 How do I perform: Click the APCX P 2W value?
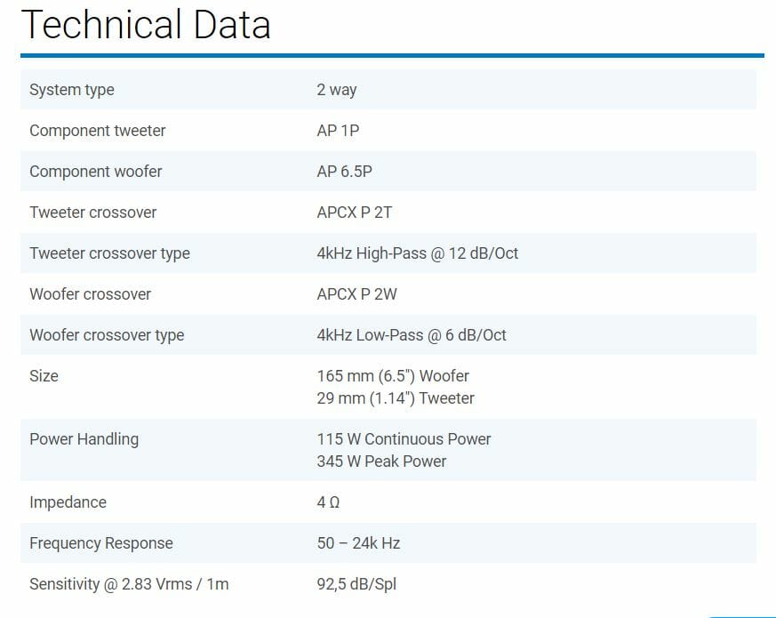356,294
